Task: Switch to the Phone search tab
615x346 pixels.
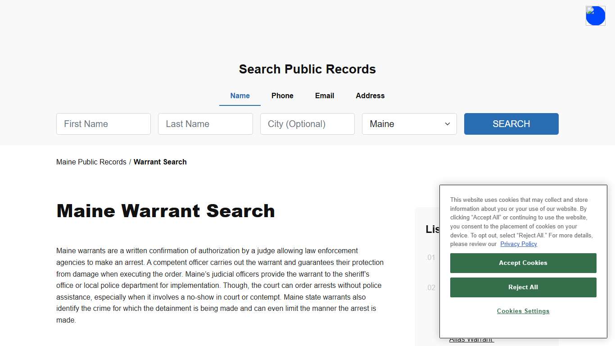Action: point(282,96)
